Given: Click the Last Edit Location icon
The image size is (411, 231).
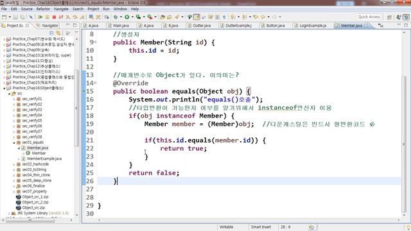Looking at the screenshot, I should click(256, 17).
